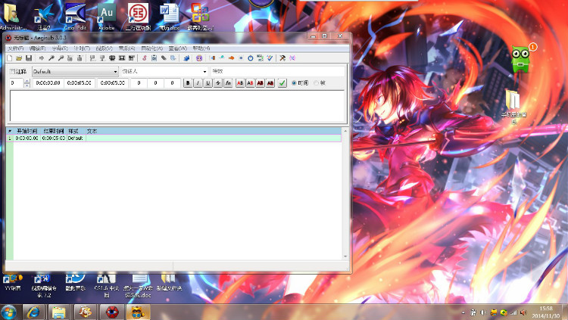Click the Windows Start button
The height and width of the screenshot is (320, 568).
pyautogui.click(x=8, y=312)
